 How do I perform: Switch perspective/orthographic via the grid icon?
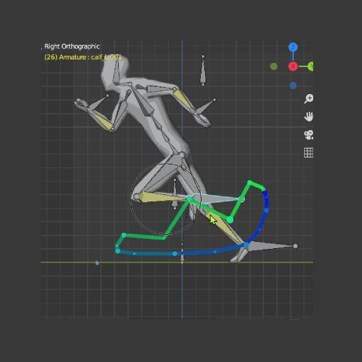[308, 153]
